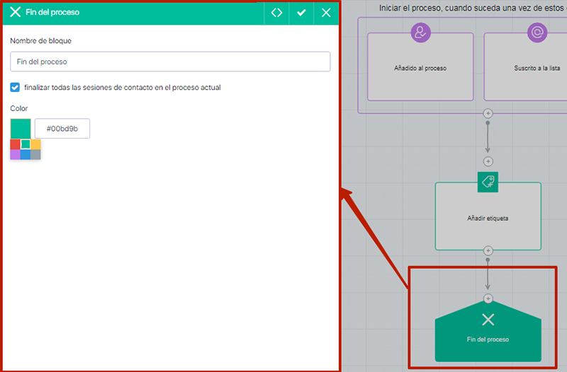Click the plus connector below Añadir etiqueta block
Screen dimensions: 567x372
(488, 250)
